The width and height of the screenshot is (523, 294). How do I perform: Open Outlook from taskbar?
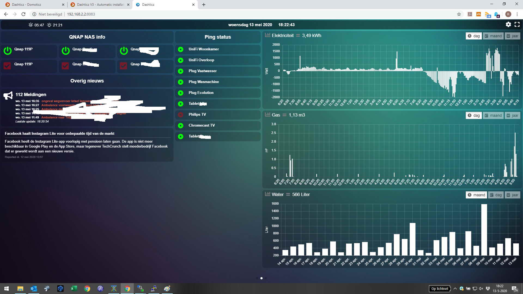tap(34, 289)
